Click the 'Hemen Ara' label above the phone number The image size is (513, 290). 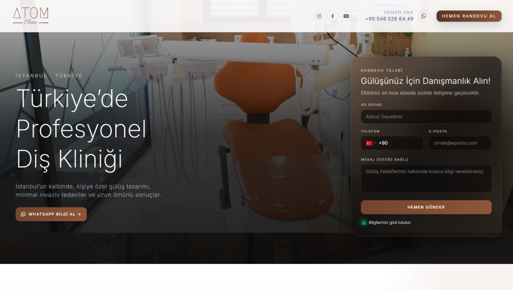[x=398, y=12]
